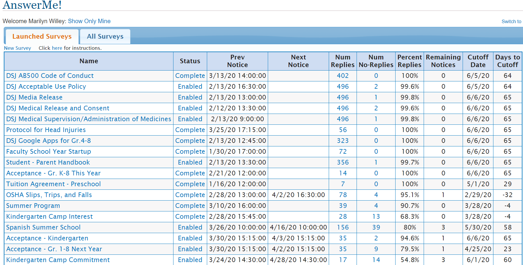Image resolution: width=523 pixels, height=265 pixels.
Task: View 402 replies for DSJ AB500
Action: (343, 76)
